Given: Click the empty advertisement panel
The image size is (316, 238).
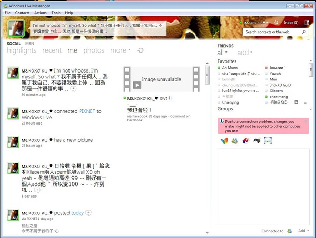Looking at the screenshot, I should (263, 187).
